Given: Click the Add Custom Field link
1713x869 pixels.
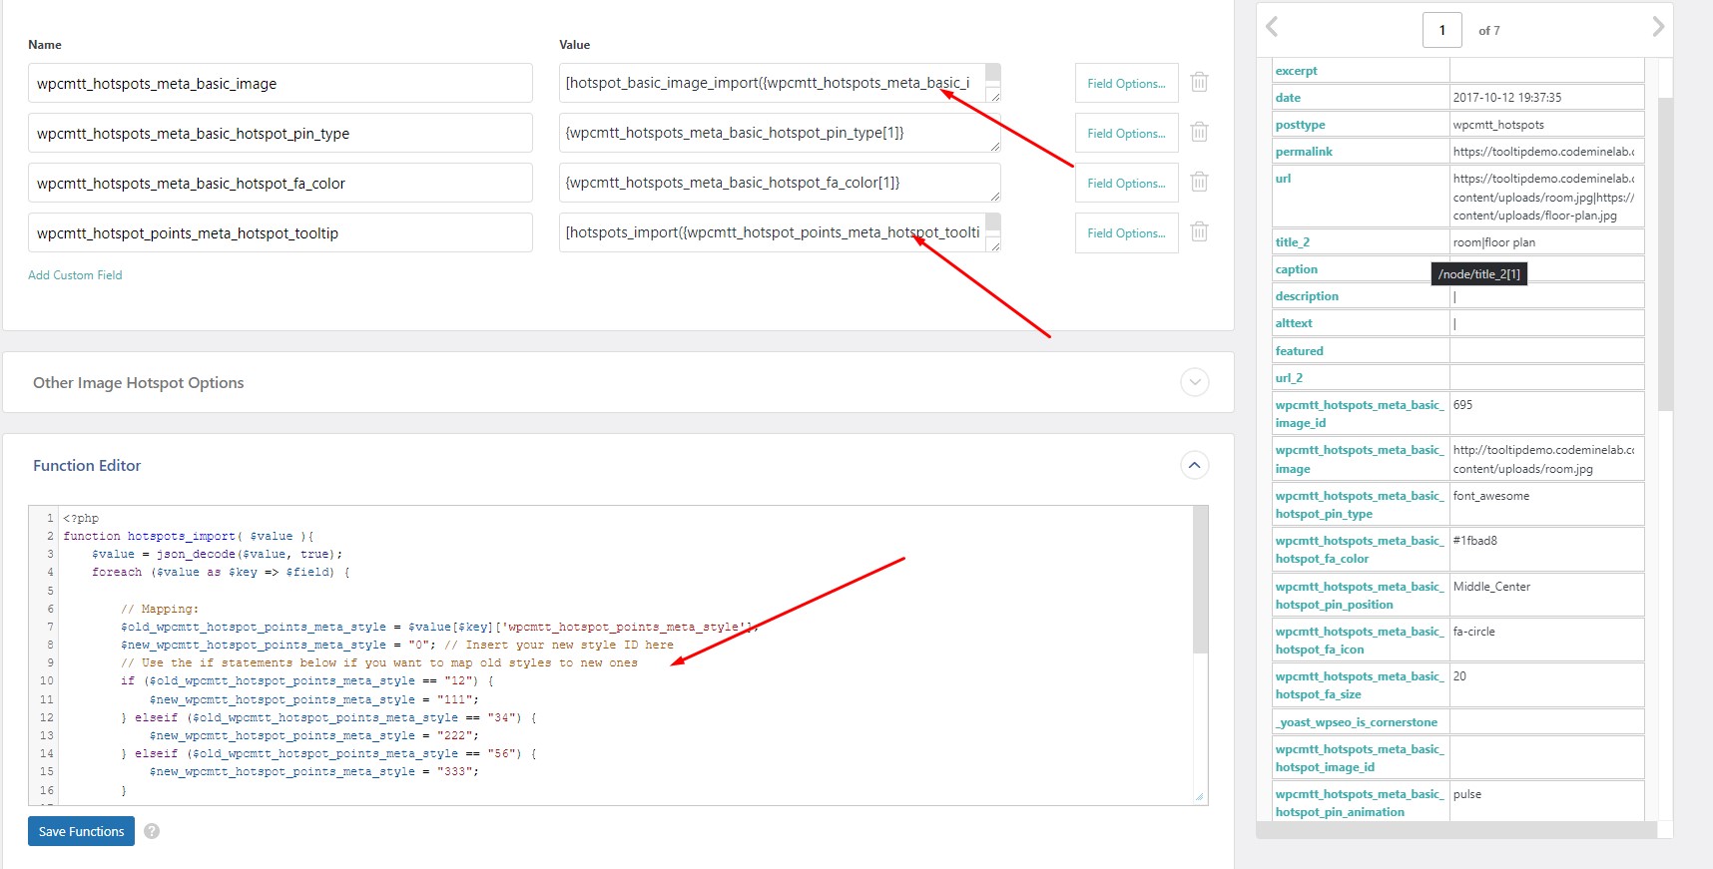Looking at the screenshot, I should pos(75,275).
